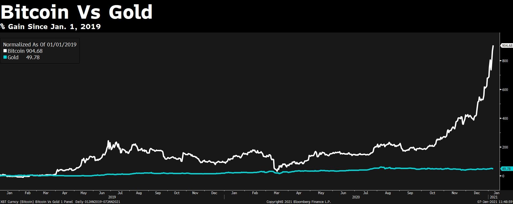Click the Bloomberg Finance L.P. copyright notice

coord(298,202)
